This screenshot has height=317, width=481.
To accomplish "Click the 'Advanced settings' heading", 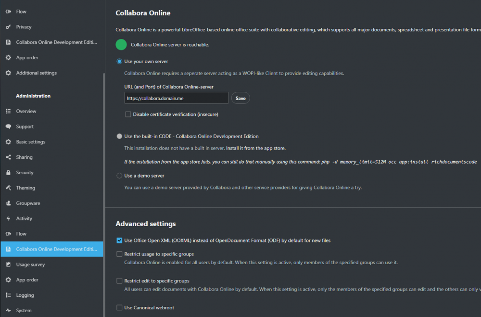I will [146, 224].
